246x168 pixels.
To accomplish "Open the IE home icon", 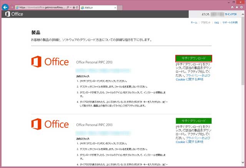I will pos(232,7).
